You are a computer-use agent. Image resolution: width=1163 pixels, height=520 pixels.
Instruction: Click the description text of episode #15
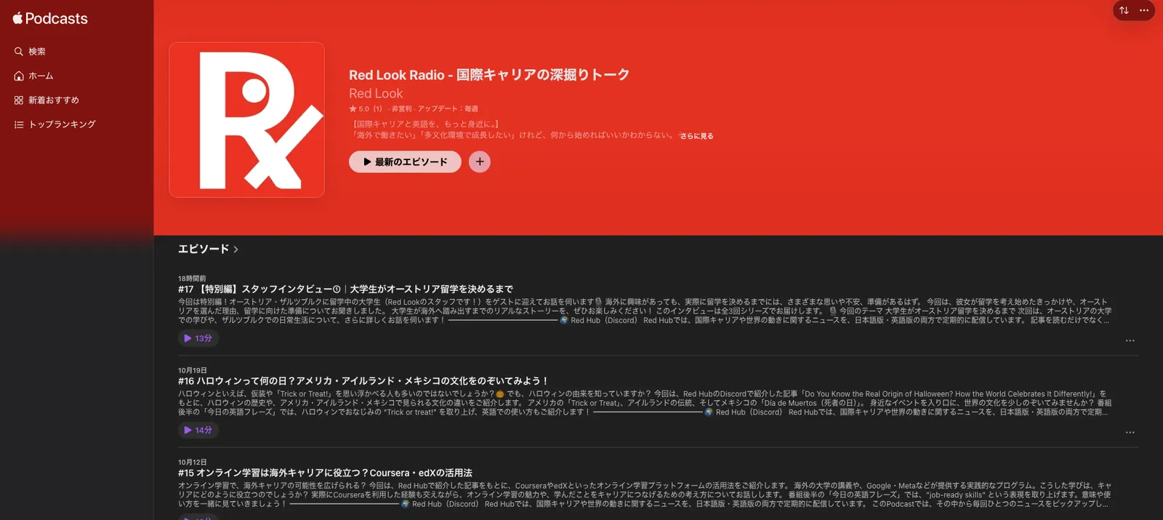click(x=645, y=495)
